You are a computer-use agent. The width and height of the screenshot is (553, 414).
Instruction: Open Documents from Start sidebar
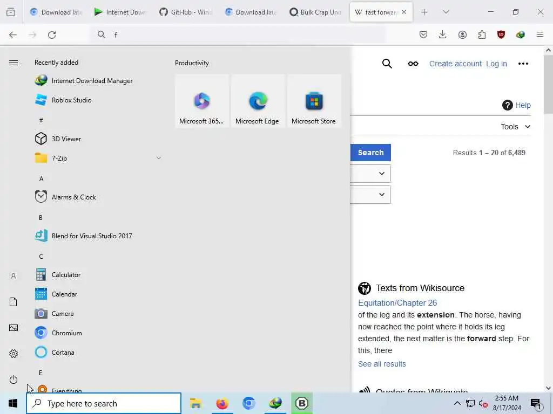coord(14,302)
